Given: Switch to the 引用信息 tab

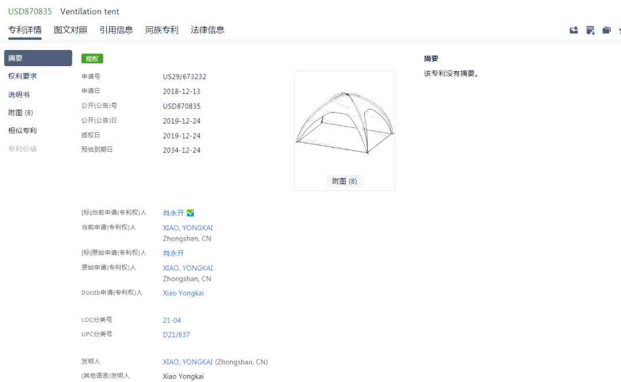Looking at the screenshot, I should tap(116, 30).
